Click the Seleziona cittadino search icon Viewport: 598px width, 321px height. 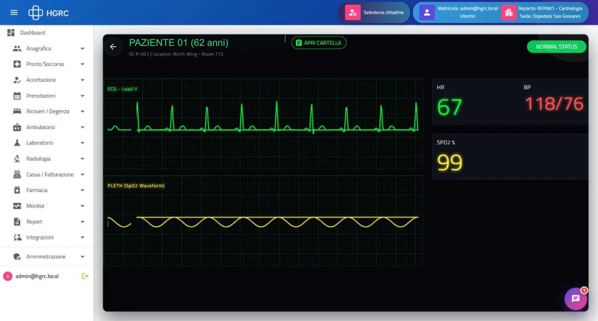click(x=352, y=12)
